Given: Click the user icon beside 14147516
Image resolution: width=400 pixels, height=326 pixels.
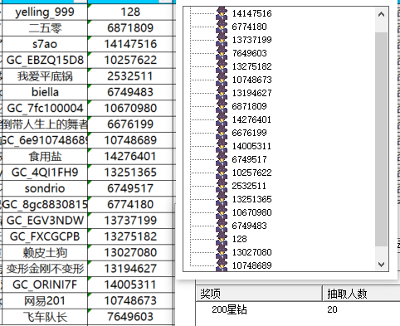Looking at the screenshot, I should coord(222,13).
